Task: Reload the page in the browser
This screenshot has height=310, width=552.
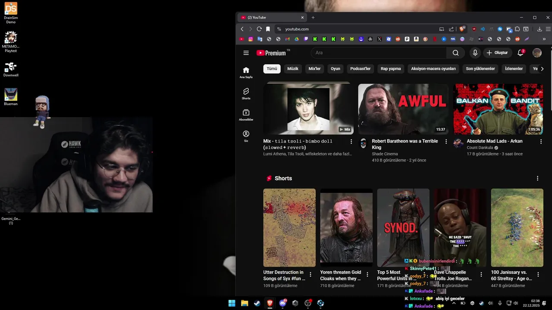Action: pyautogui.click(x=259, y=29)
